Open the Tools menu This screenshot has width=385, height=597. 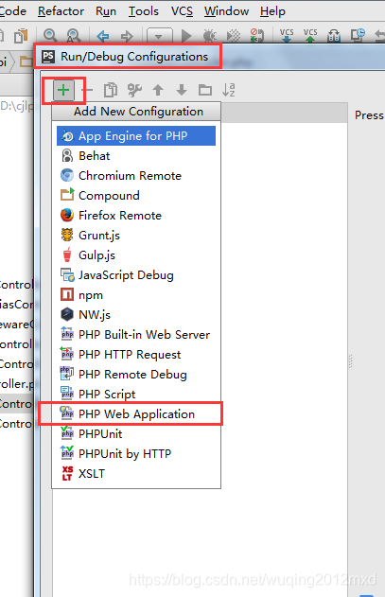coord(143,11)
